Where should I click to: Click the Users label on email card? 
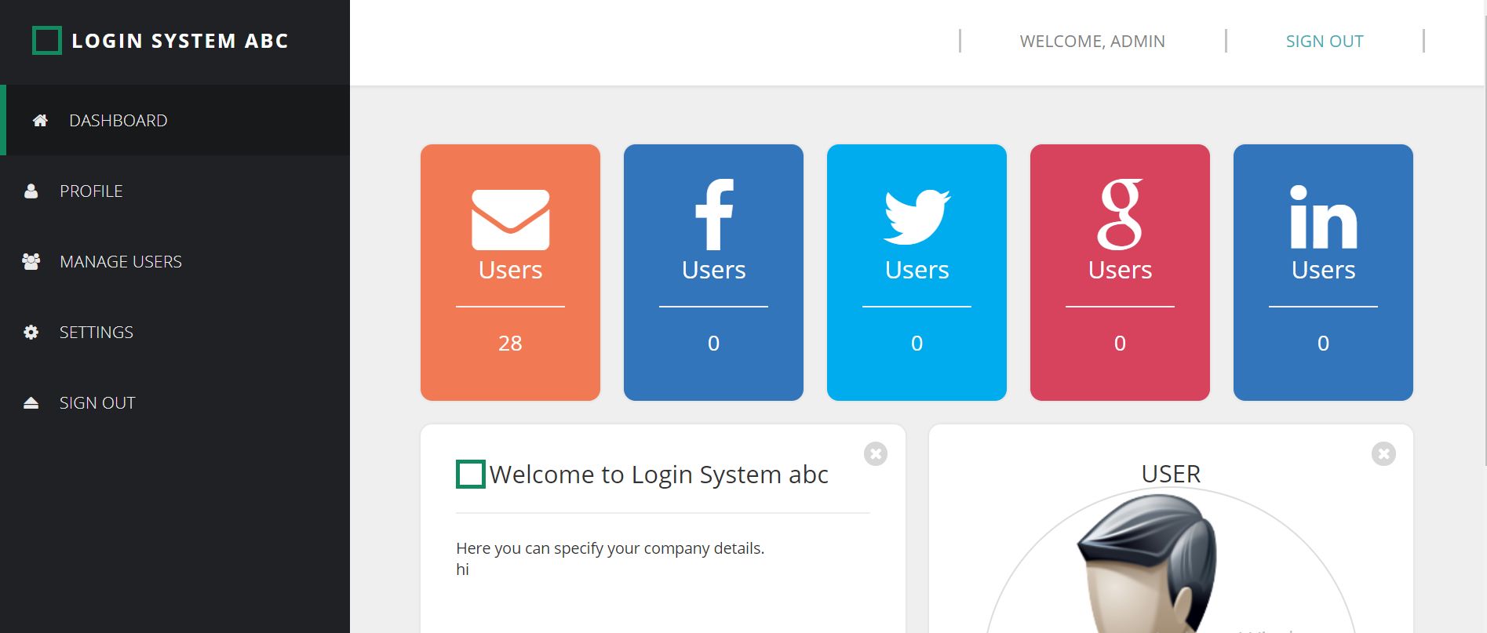510,270
